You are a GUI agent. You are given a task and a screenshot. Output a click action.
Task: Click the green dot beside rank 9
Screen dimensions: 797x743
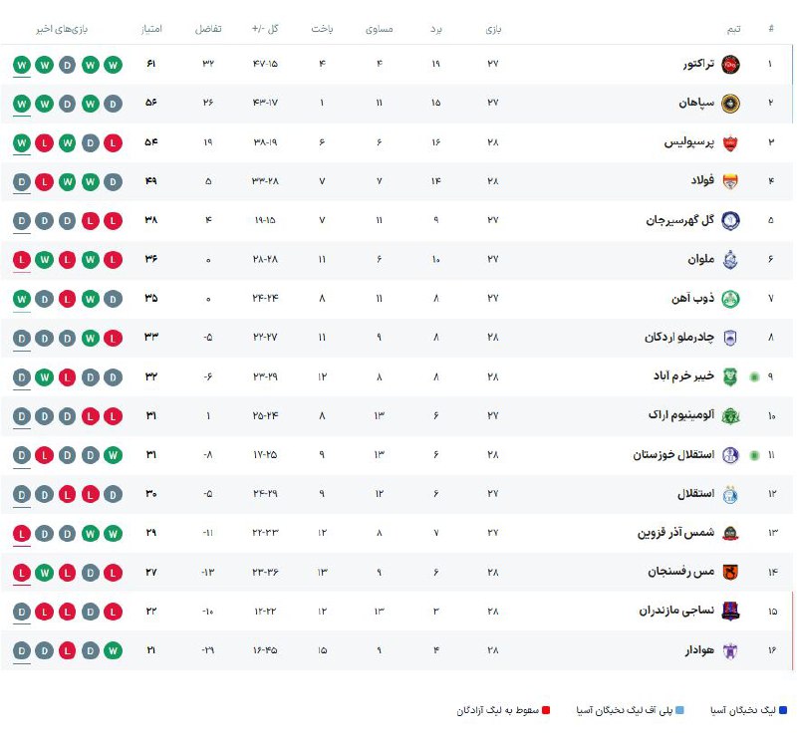click(755, 376)
